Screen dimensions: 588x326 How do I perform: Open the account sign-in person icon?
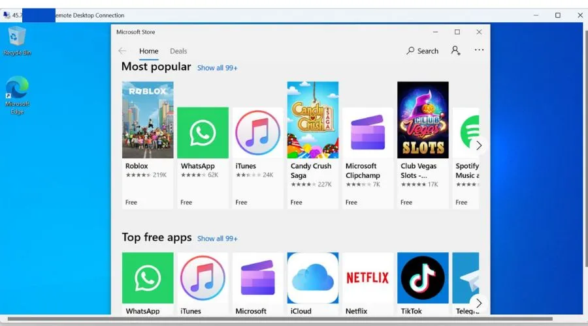pos(455,50)
